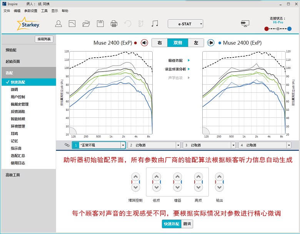Image resolution: width=300 pixels, height=234 pixels.
Task: Click the save disk icon
Action: [100, 24]
